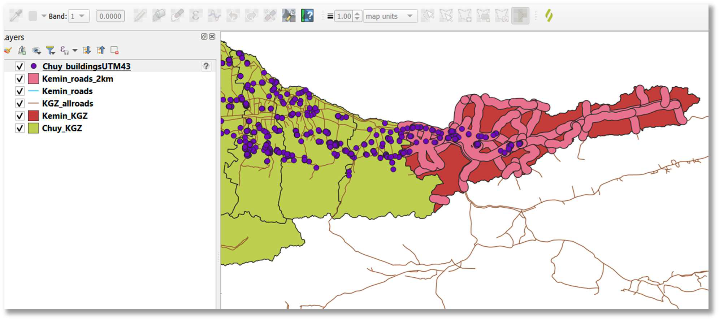Image resolution: width=719 pixels, height=320 pixels.
Task: Open the Manage Map Themes eye icon
Action: [x=36, y=51]
